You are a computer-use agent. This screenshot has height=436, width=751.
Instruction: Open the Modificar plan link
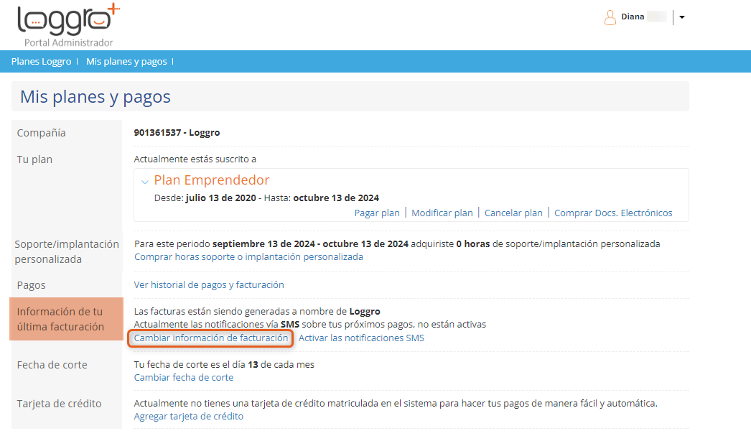(442, 213)
